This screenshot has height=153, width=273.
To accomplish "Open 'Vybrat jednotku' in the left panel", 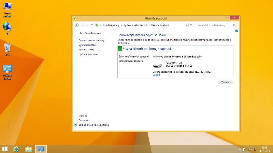I will tap(87, 45).
